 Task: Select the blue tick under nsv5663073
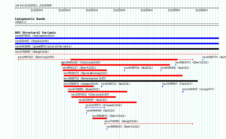[x=176, y=65]
